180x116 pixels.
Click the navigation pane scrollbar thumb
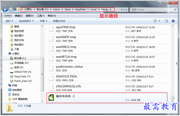click(42, 74)
